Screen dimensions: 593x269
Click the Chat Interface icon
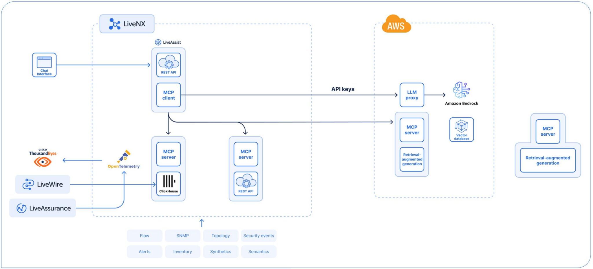pyautogui.click(x=44, y=65)
